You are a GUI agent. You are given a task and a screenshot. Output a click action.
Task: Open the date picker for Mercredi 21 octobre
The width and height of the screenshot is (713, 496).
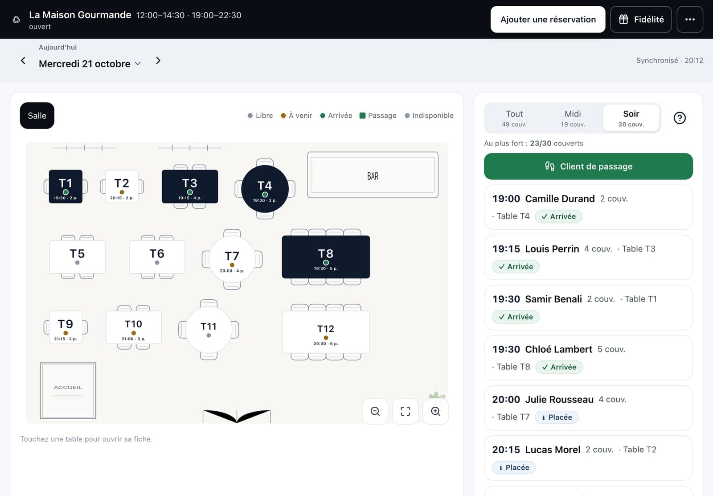click(90, 64)
